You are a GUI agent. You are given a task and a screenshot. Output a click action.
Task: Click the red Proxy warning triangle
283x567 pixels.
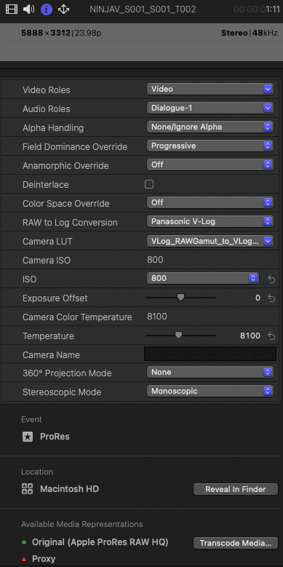click(x=24, y=559)
